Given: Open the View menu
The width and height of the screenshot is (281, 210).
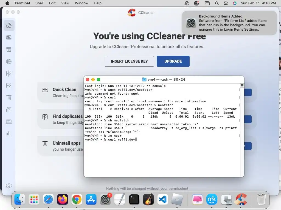Looking at the screenshot, I should click(65, 3).
